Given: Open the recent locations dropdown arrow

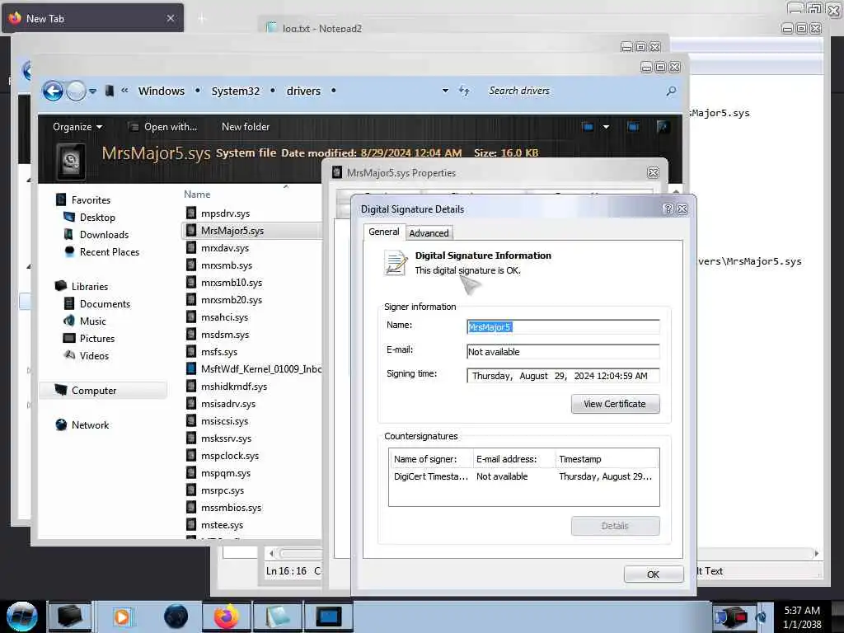Looking at the screenshot, I should 92,91.
